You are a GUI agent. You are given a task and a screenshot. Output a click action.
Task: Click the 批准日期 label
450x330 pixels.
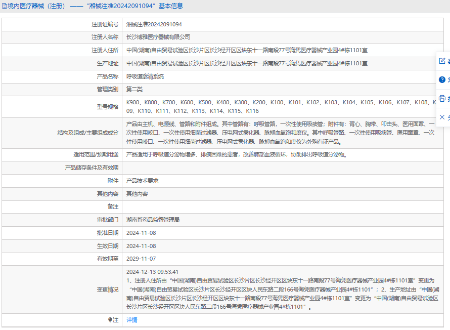point(107,233)
